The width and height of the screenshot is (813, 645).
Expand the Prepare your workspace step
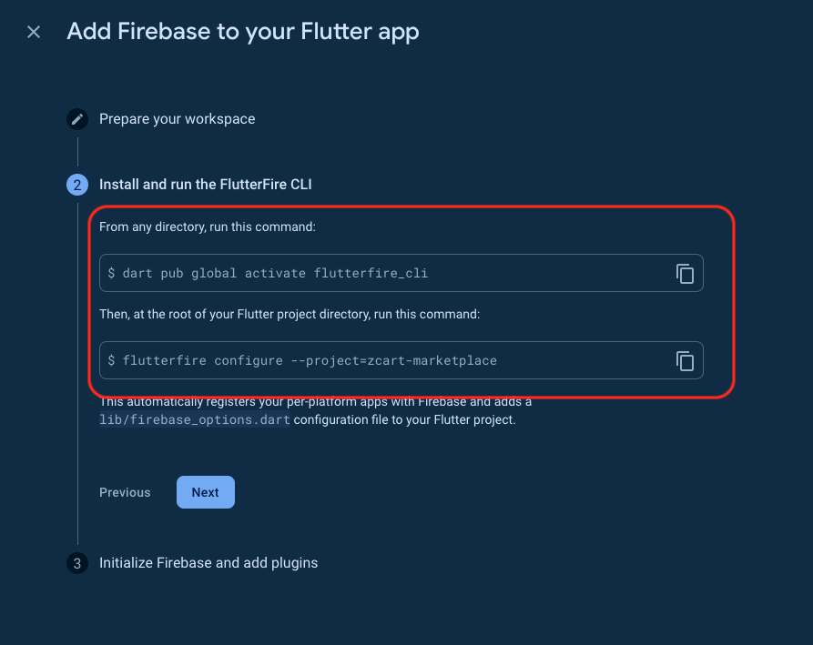(177, 119)
